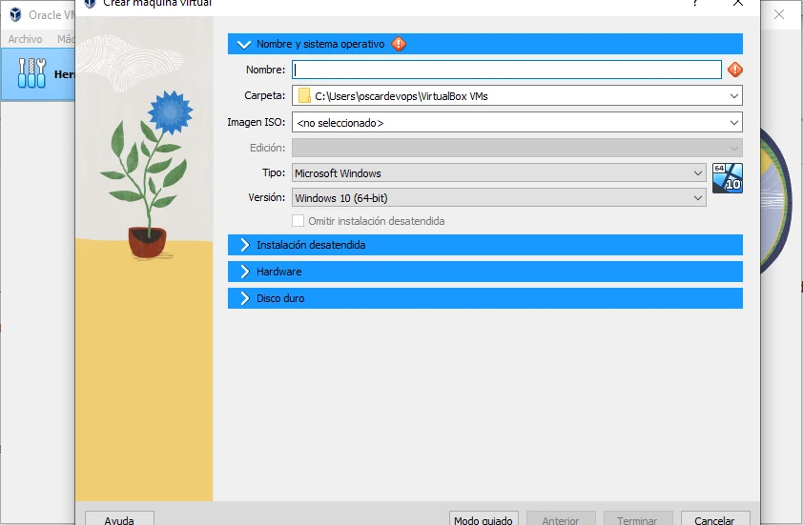Click the dialog help question mark button
This screenshot has width=803, height=525.
[695, 3]
